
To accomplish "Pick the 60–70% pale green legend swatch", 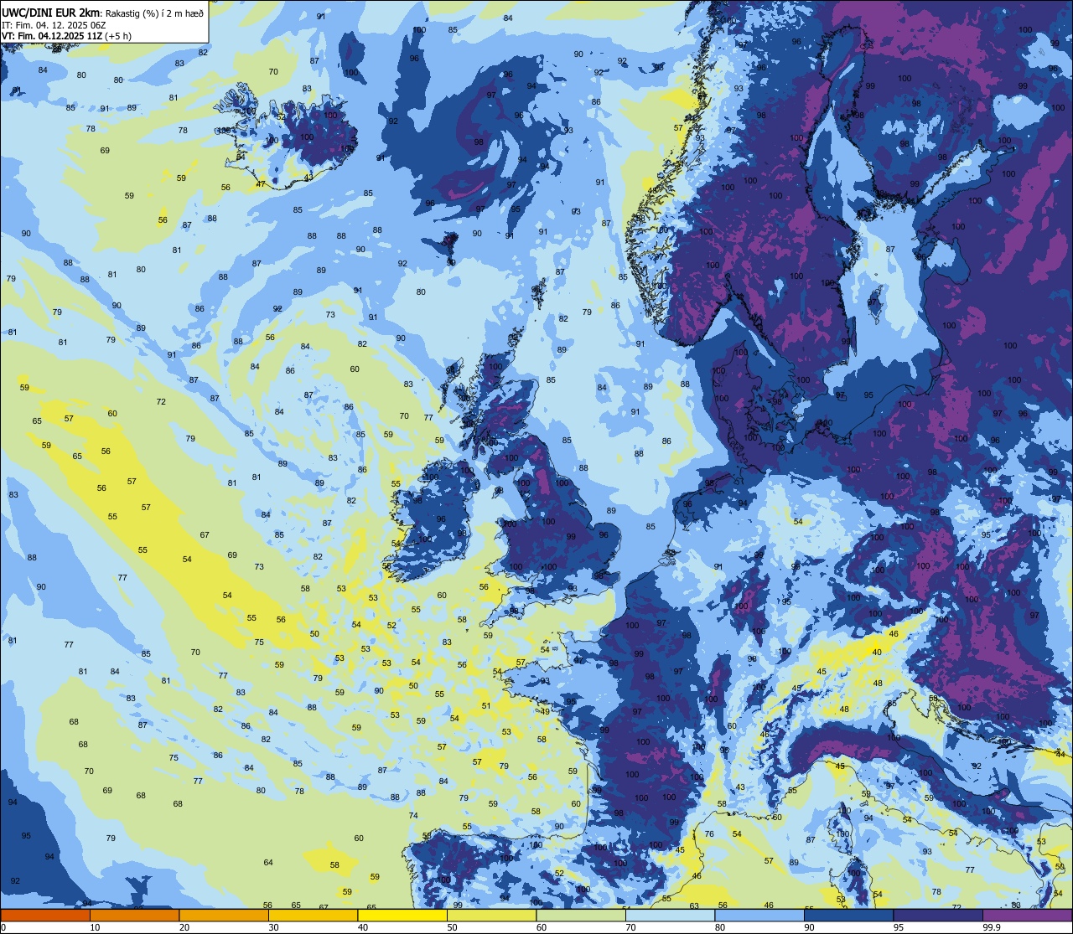I will [x=581, y=915].
